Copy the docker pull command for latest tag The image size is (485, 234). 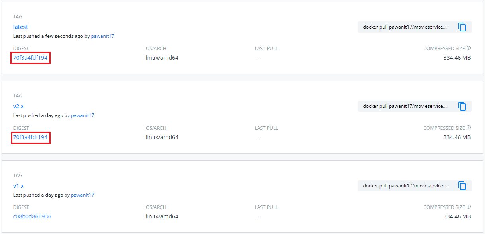tap(462, 27)
